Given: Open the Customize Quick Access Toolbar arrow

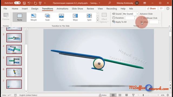Looking at the screenshot, I should pos(45,3).
